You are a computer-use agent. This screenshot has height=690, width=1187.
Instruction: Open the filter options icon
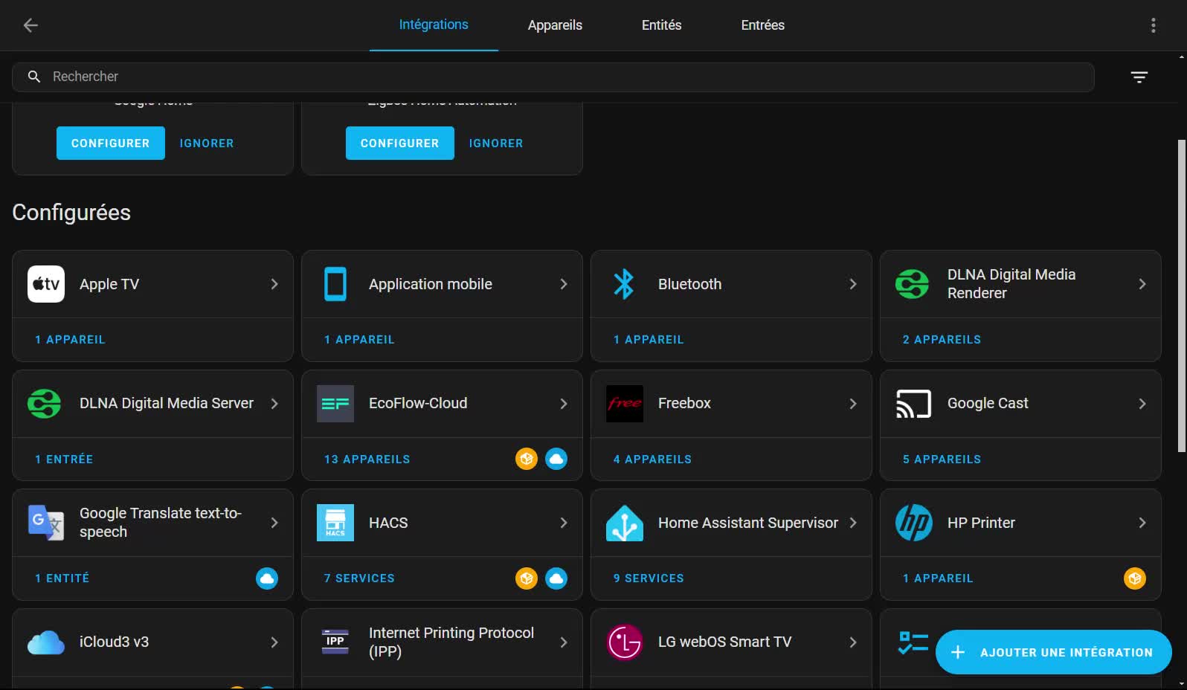(1139, 77)
